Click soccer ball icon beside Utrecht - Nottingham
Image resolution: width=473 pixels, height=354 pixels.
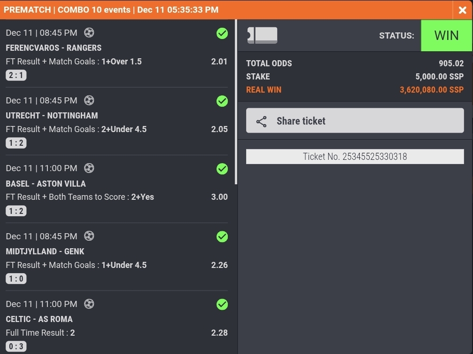[89, 100]
